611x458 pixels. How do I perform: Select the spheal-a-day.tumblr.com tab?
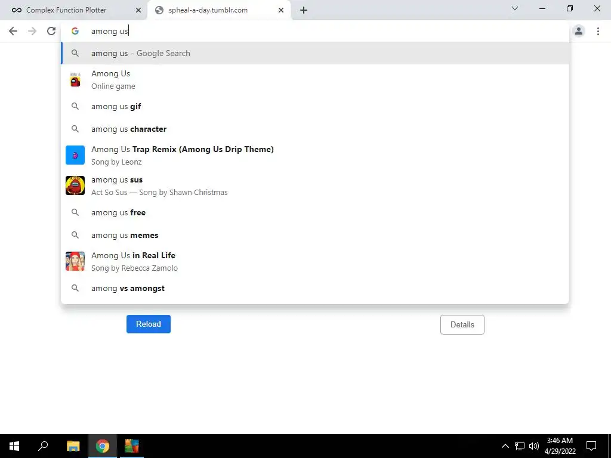coord(219,10)
